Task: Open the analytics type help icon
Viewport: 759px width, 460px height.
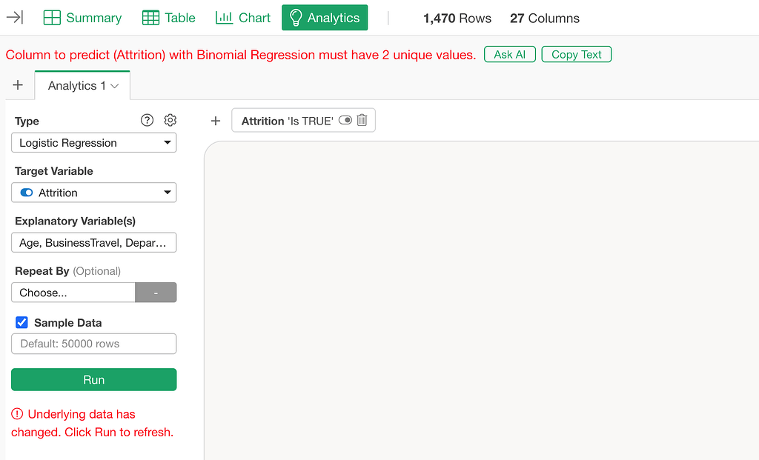Action: pyautogui.click(x=148, y=120)
